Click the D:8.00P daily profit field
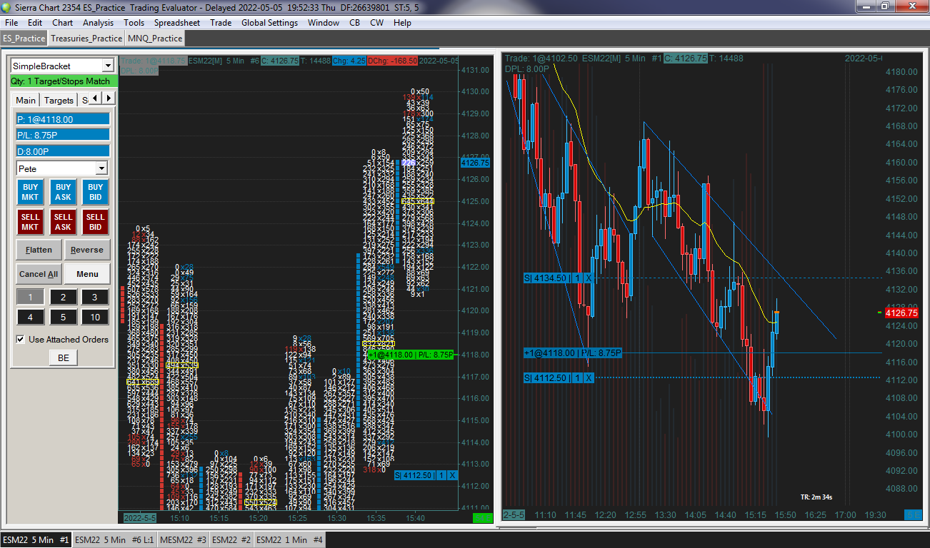The height and width of the screenshot is (548, 930). 63,151
